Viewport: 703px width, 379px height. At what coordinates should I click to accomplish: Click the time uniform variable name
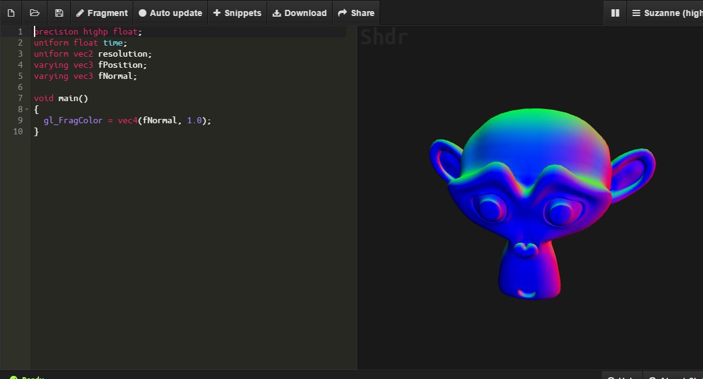tap(112, 43)
